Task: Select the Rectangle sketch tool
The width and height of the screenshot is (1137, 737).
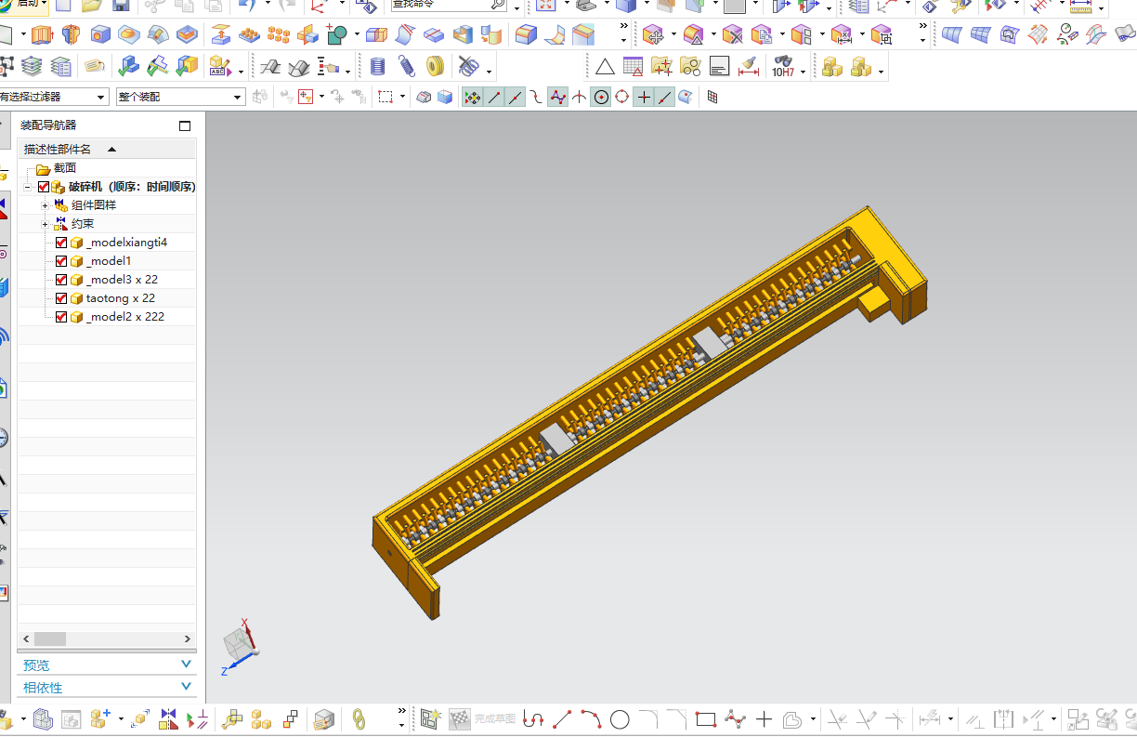Action: (x=706, y=718)
